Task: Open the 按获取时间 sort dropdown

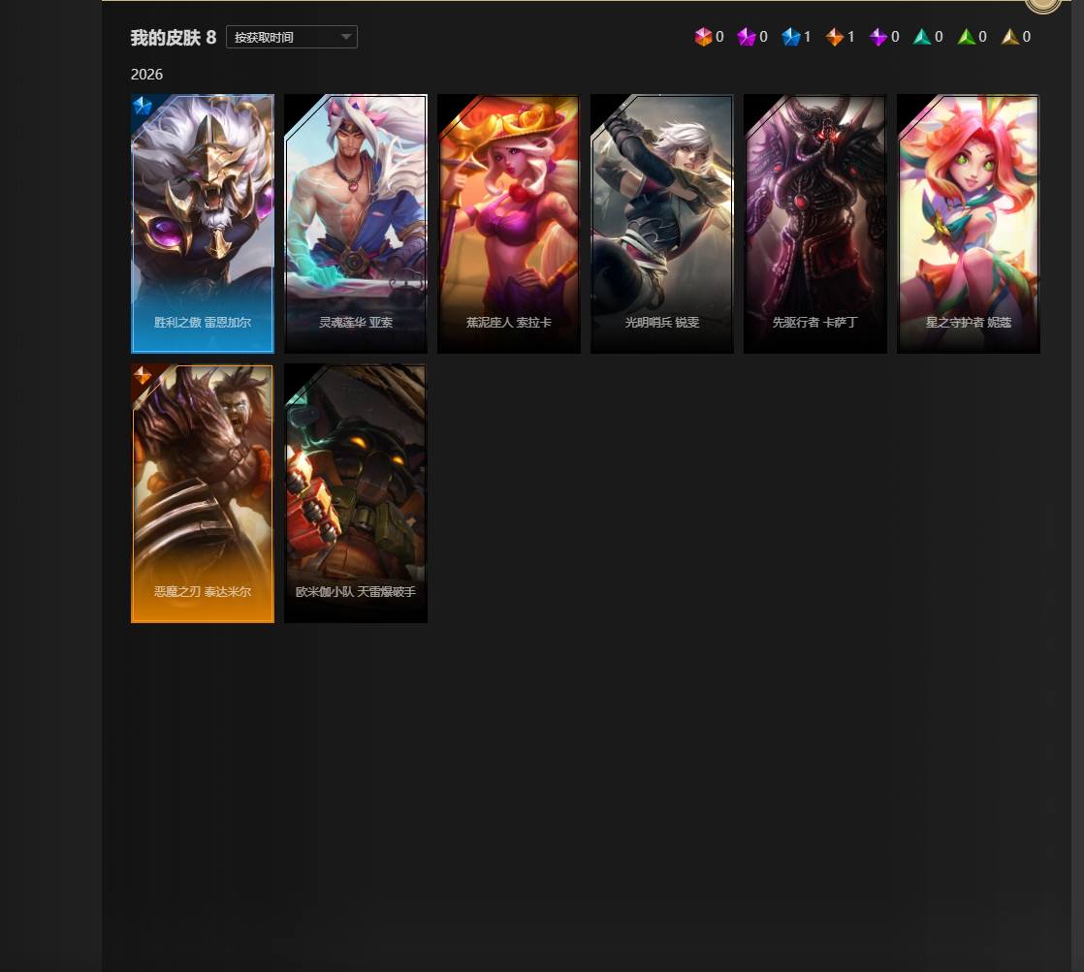Action: [291, 37]
